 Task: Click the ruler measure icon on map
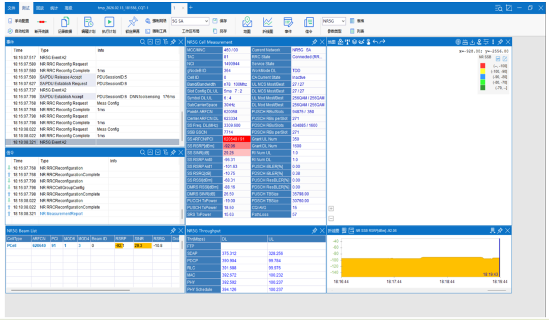pos(465,42)
